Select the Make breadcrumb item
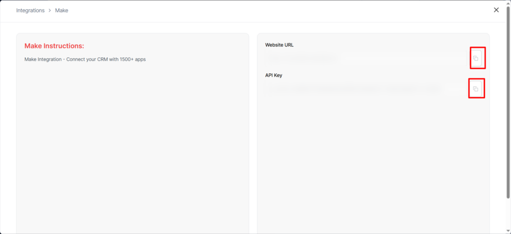Screen dimensions: 511x234 click(x=61, y=10)
